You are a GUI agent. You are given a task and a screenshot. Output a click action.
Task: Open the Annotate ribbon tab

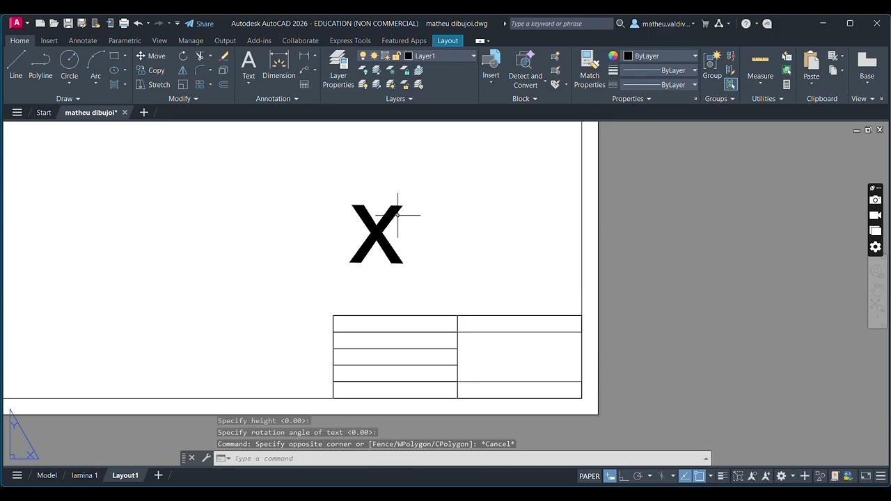tap(83, 40)
